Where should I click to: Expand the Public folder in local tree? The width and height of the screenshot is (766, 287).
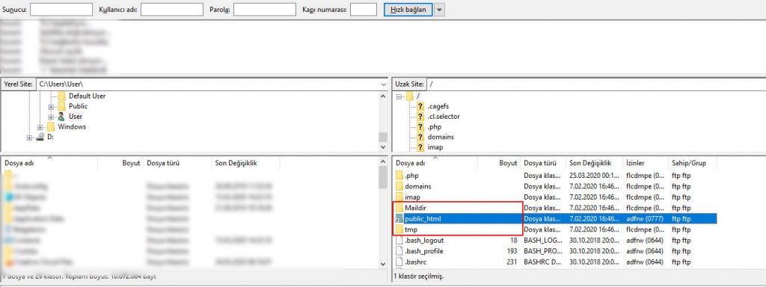[x=52, y=106]
